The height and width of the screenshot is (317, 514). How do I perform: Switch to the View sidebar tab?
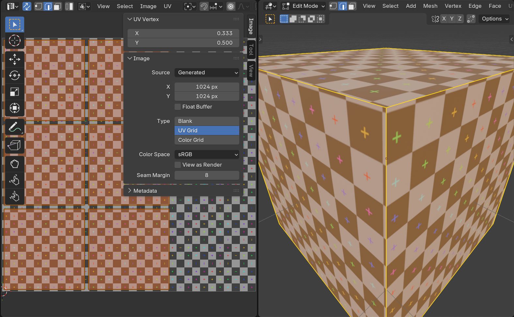tap(251, 70)
